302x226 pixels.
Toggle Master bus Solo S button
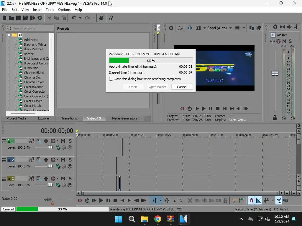(290, 41)
